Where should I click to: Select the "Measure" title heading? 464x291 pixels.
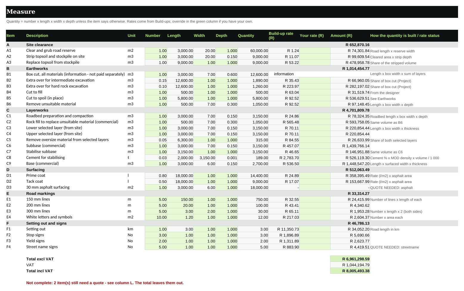[21, 12]
